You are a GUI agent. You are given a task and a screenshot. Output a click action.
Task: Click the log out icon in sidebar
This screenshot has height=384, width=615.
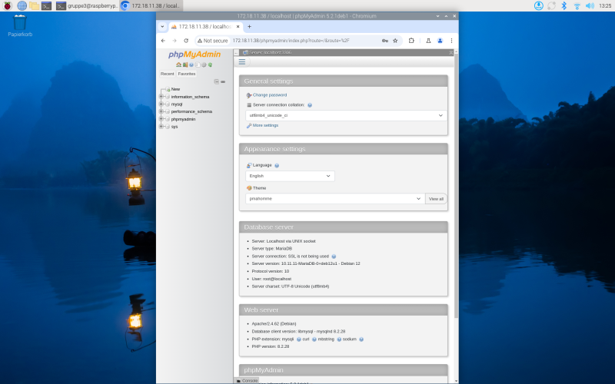coord(184,65)
